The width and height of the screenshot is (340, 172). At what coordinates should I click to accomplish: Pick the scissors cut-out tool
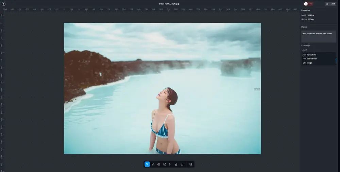point(170,164)
